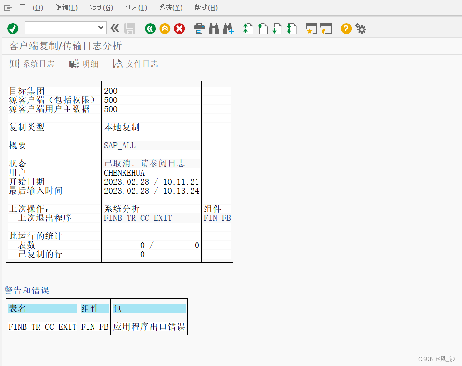Screen dimensions: 462x366
Task: Click the green Enter checkmark icon
Action: coord(13,29)
